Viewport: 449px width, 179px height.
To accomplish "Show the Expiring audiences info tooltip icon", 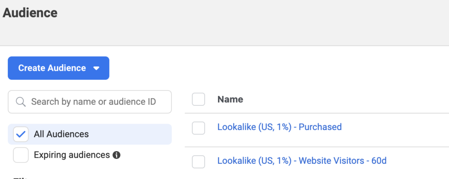I will [116, 155].
